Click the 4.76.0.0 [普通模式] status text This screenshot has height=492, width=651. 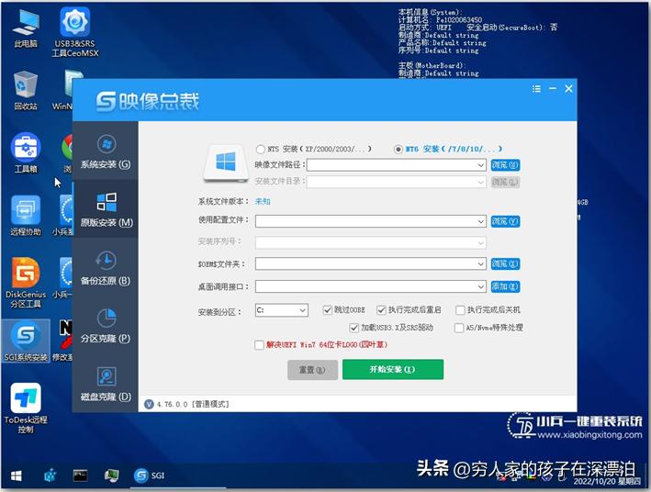click(193, 404)
